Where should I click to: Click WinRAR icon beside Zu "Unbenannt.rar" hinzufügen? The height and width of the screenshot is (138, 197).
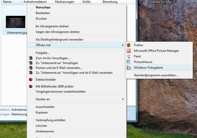tap(31, 63)
